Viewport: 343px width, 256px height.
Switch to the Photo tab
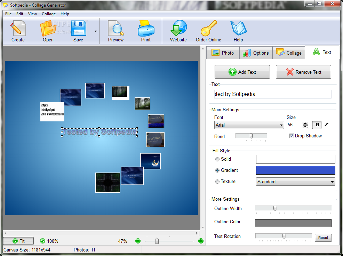point(223,53)
